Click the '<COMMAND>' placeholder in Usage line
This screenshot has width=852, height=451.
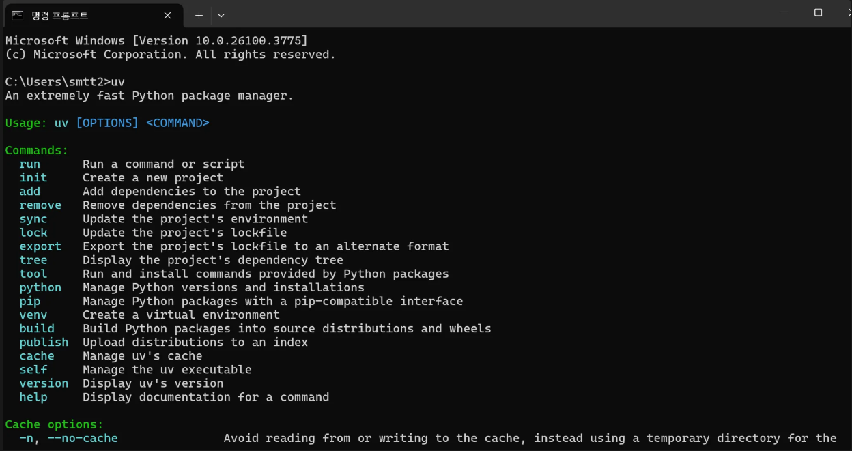click(x=177, y=123)
